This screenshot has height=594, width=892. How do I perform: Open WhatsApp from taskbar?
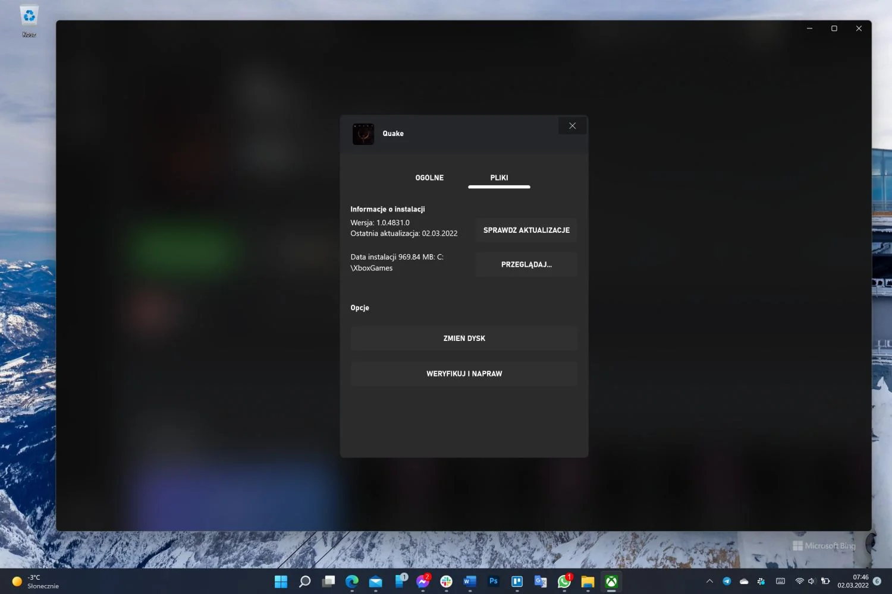pos(564,582)
